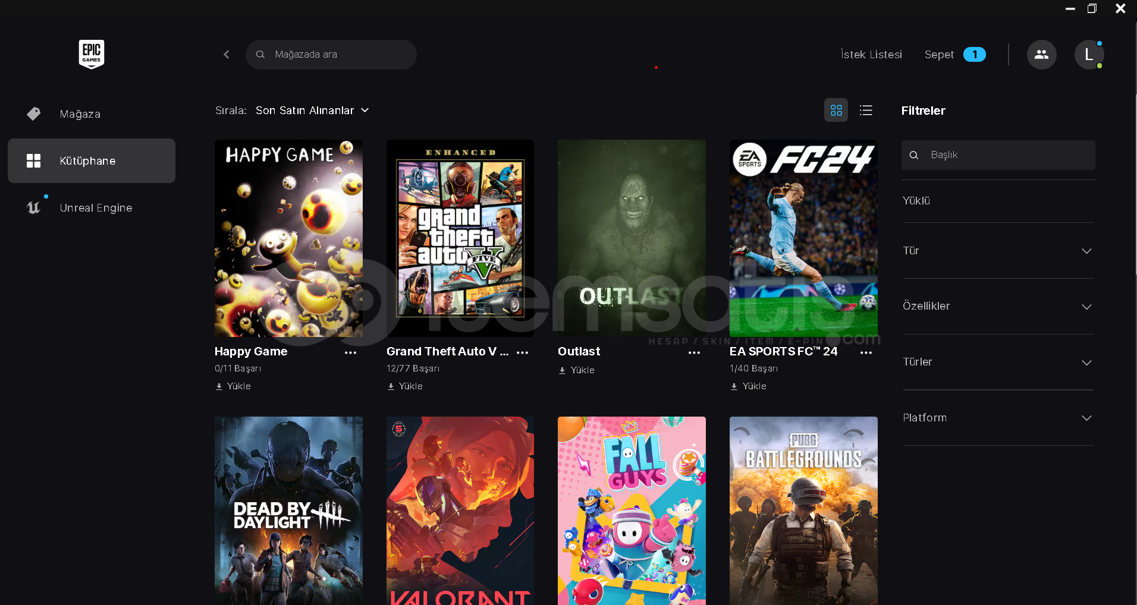
Task: Switch to list view layout
Action: (x=866, y=111)
